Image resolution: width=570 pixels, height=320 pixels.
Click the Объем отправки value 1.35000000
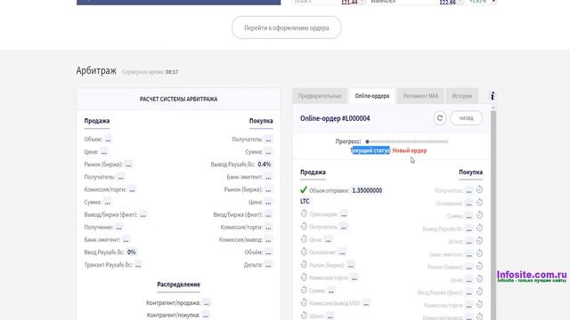click(367, 190)
